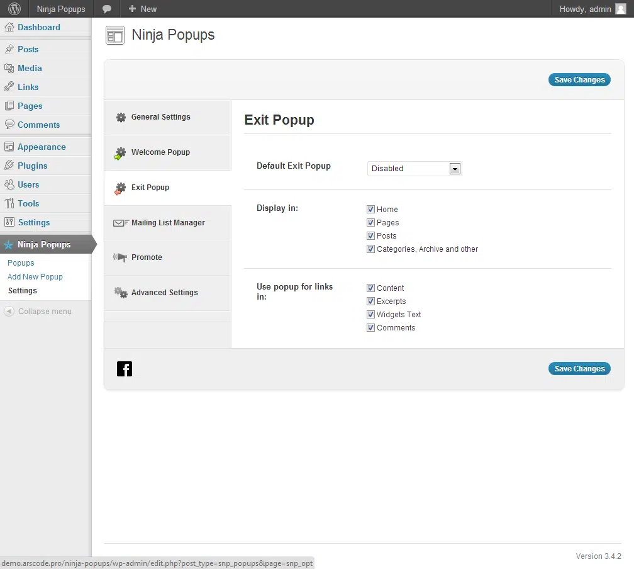Image resolution: width=634 pixels, height=569 pixels.
Task: Click the Advanced Settings gears icon
Action: (121, 292)
